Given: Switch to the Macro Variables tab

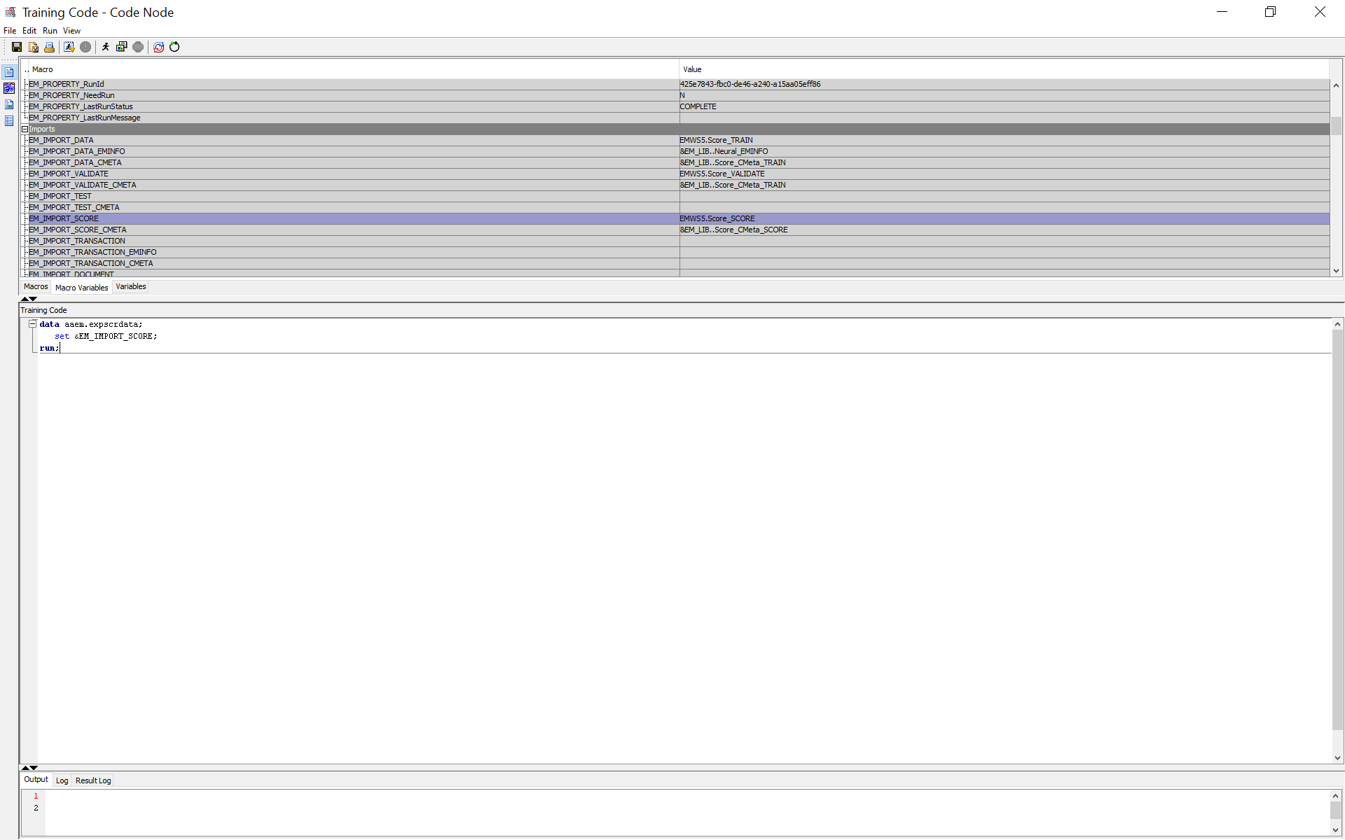Looking at the screenshot, I should pos(81,288).
